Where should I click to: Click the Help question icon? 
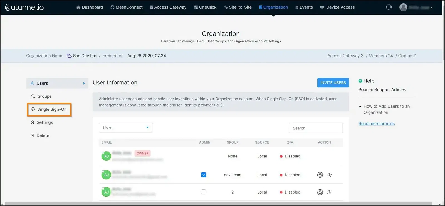[x=360, y=81]
